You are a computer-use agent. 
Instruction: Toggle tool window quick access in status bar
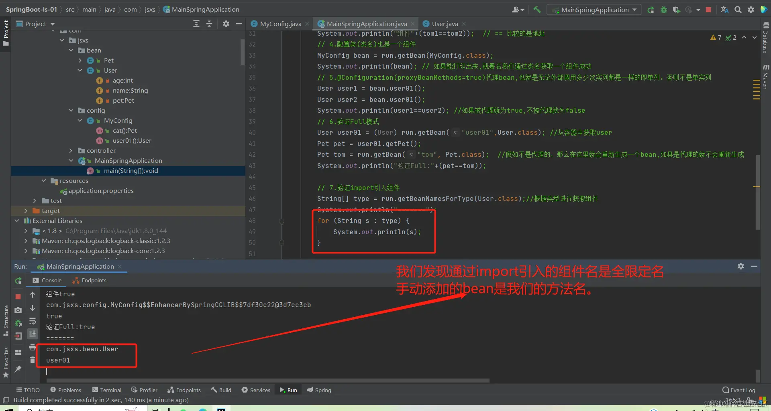(x=6, y=400)
